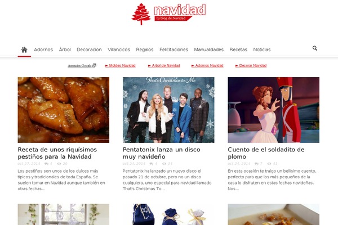Open the Adornos menu item

pos(43,49)
